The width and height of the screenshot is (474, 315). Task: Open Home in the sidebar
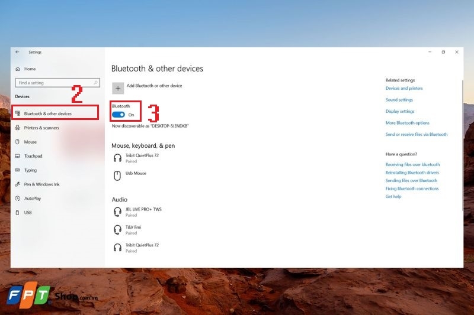(30, 69)
